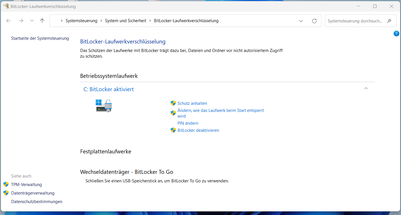The width and height of the screenshot is (401, 215).
Task: Click the C: drive lock icon
Action: [104, 106]
